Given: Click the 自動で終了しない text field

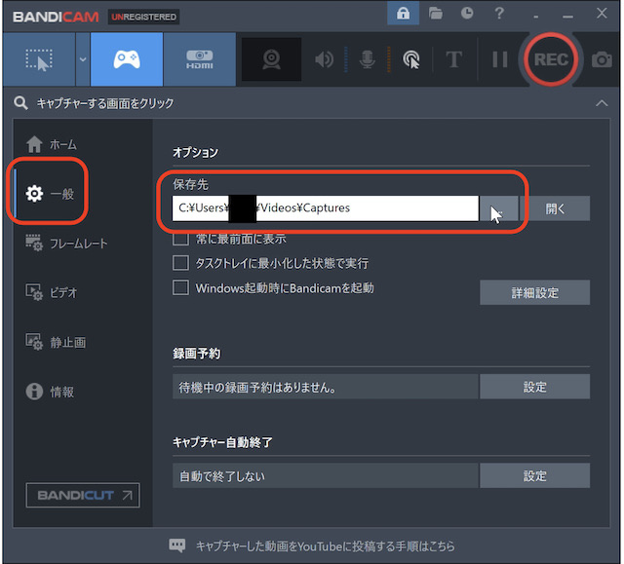Looking at the screenshot, I should click(x=326, y=475).
